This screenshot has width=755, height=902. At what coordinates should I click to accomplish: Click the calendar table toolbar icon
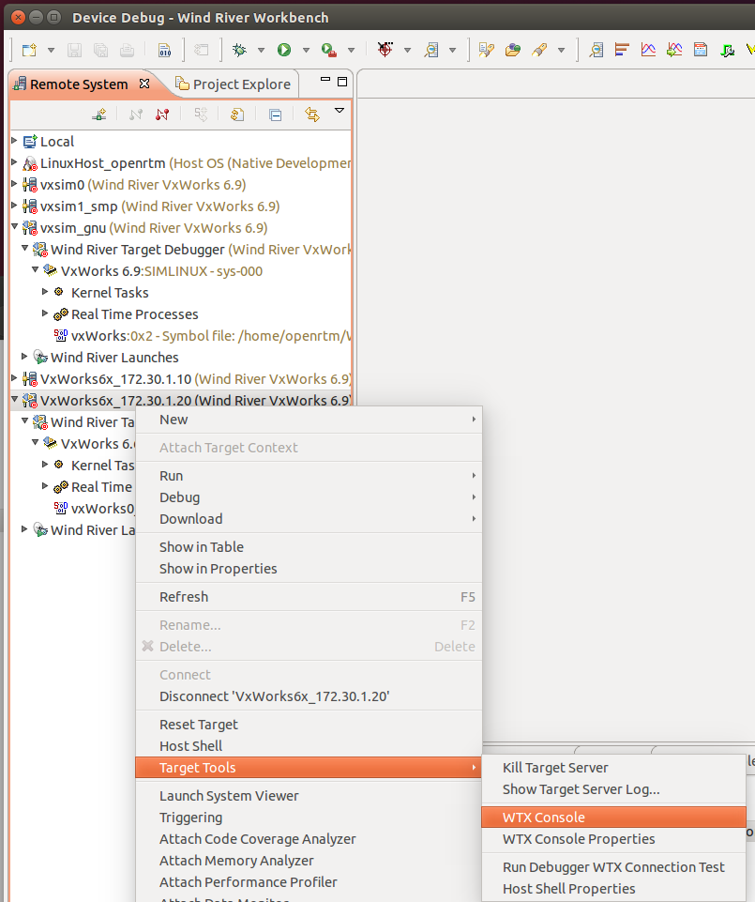(x=701, y=50)
